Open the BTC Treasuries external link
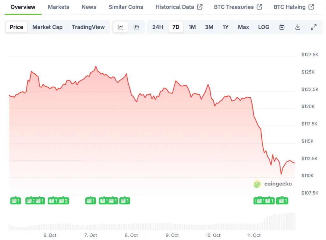326x240 pixels. tap(238, 7)
